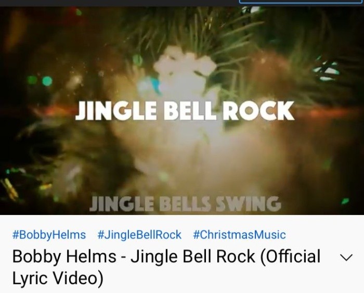Image resolution: width=364 pixels, height=293 pixels.
Task: Tap the Bobby Helms video title
Action: [166, 267]
